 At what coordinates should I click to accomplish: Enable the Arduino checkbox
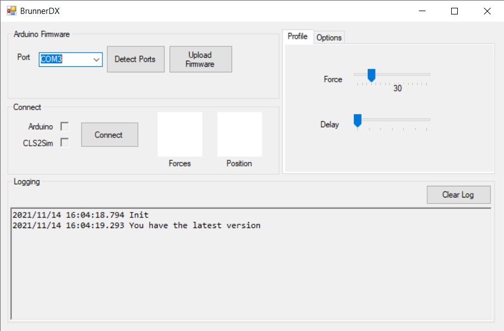coord(65,126)
